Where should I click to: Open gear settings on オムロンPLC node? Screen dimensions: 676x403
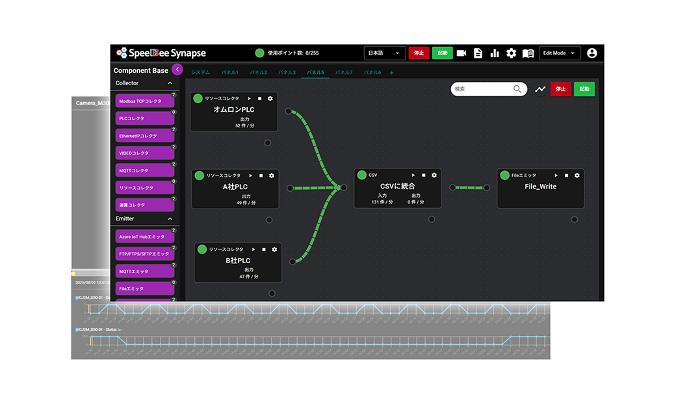coord(270,98)
